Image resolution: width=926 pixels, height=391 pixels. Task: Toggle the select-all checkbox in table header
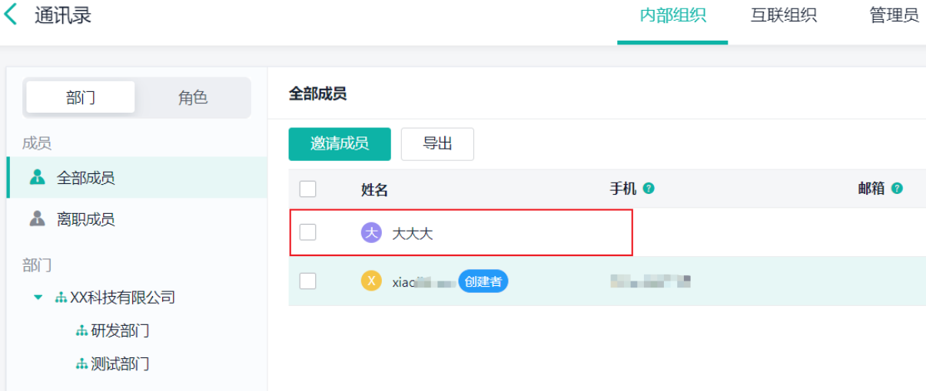coord(307,189)
